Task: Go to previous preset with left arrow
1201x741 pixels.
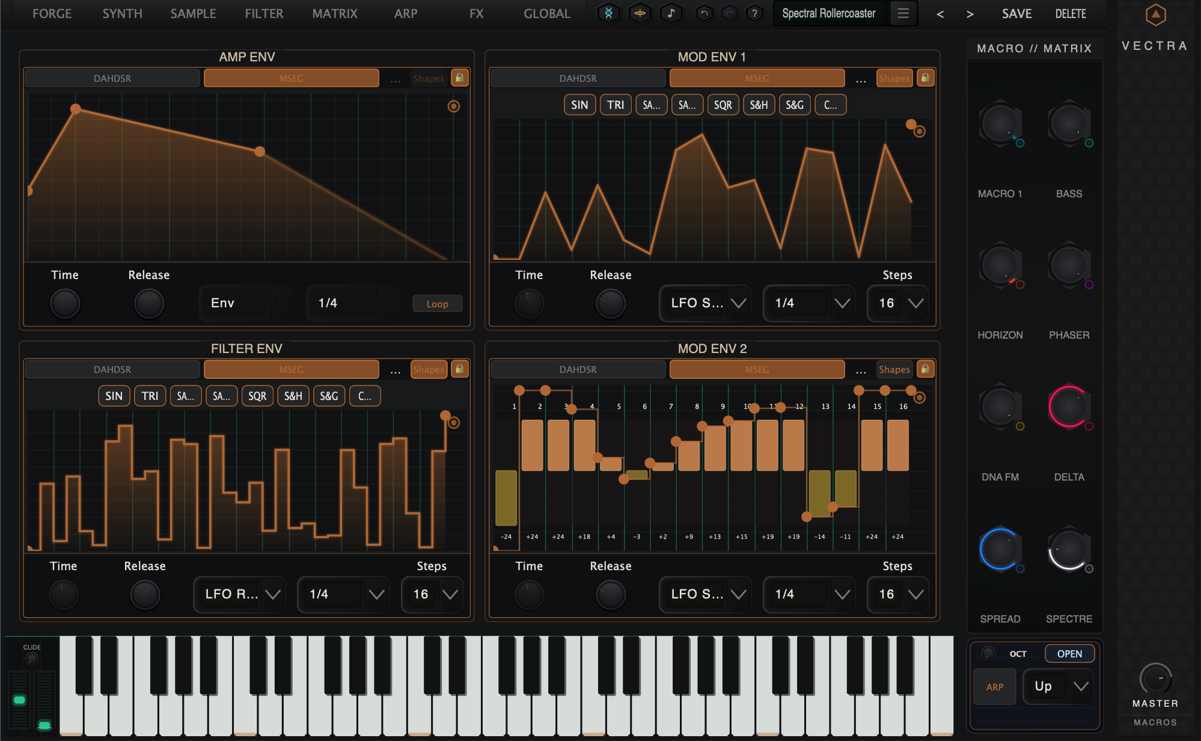Action: point(940,14)
